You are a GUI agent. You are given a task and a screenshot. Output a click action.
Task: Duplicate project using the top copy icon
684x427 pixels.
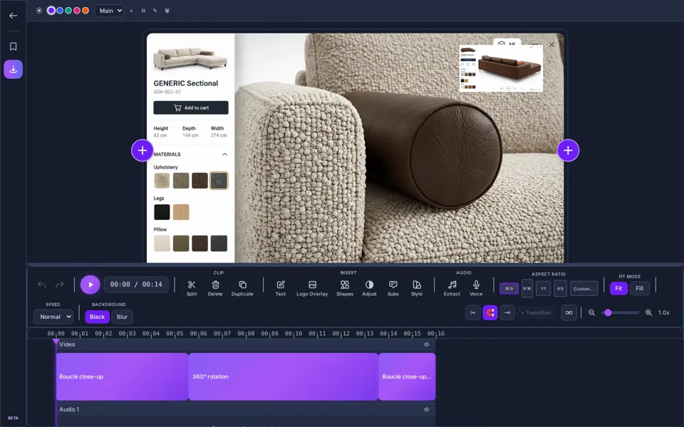point(143,11)
